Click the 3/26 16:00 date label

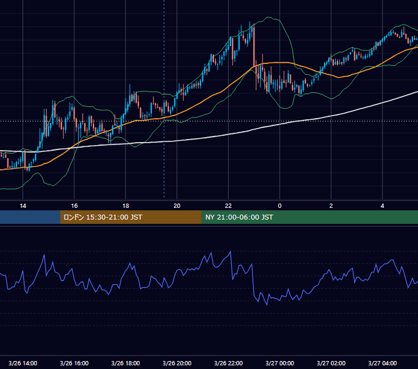[x=74, y=363]
